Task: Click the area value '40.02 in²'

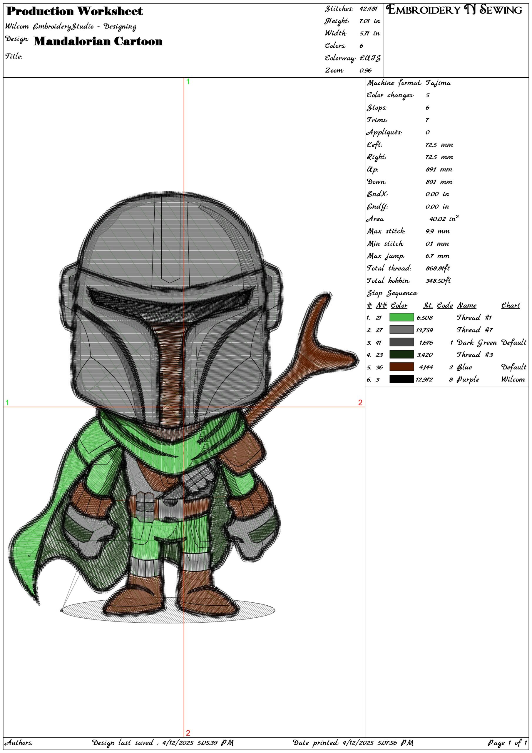Action: (444, 219)
